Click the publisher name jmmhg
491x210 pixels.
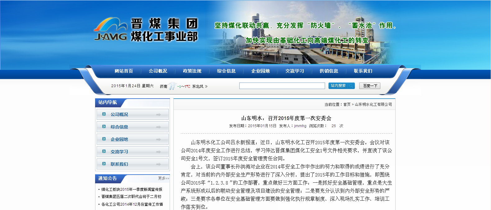coord(300,126)
